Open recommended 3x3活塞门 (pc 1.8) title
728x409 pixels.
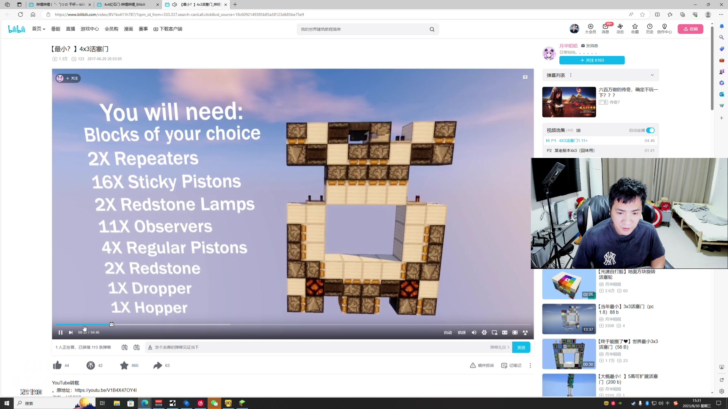click(626, 309)
